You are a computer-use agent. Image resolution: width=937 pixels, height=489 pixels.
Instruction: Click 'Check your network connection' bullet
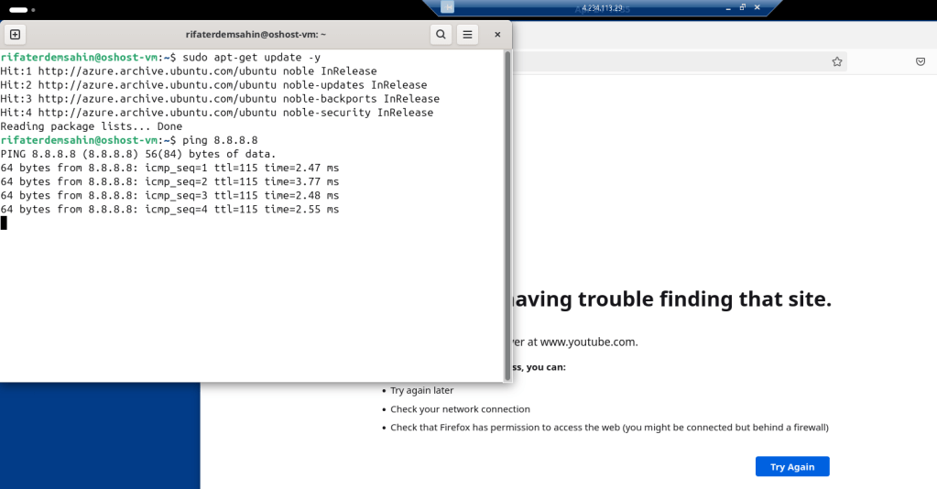(460, 409)
